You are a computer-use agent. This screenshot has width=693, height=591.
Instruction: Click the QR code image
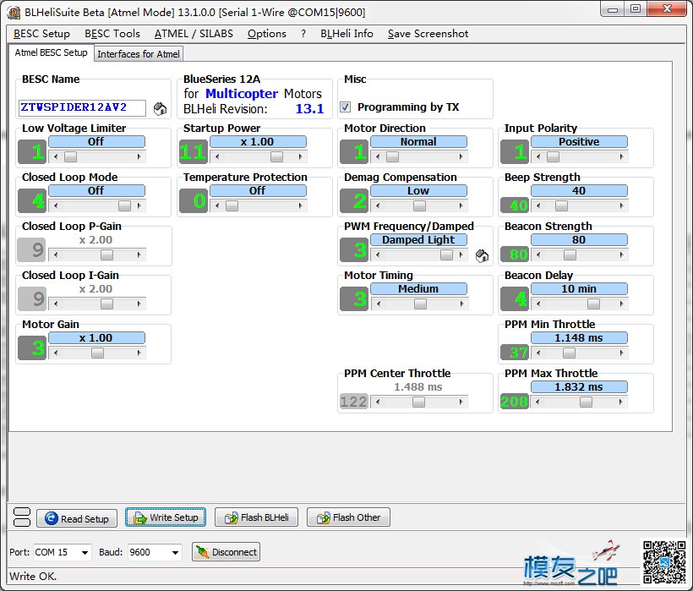[x=664, y=561]
